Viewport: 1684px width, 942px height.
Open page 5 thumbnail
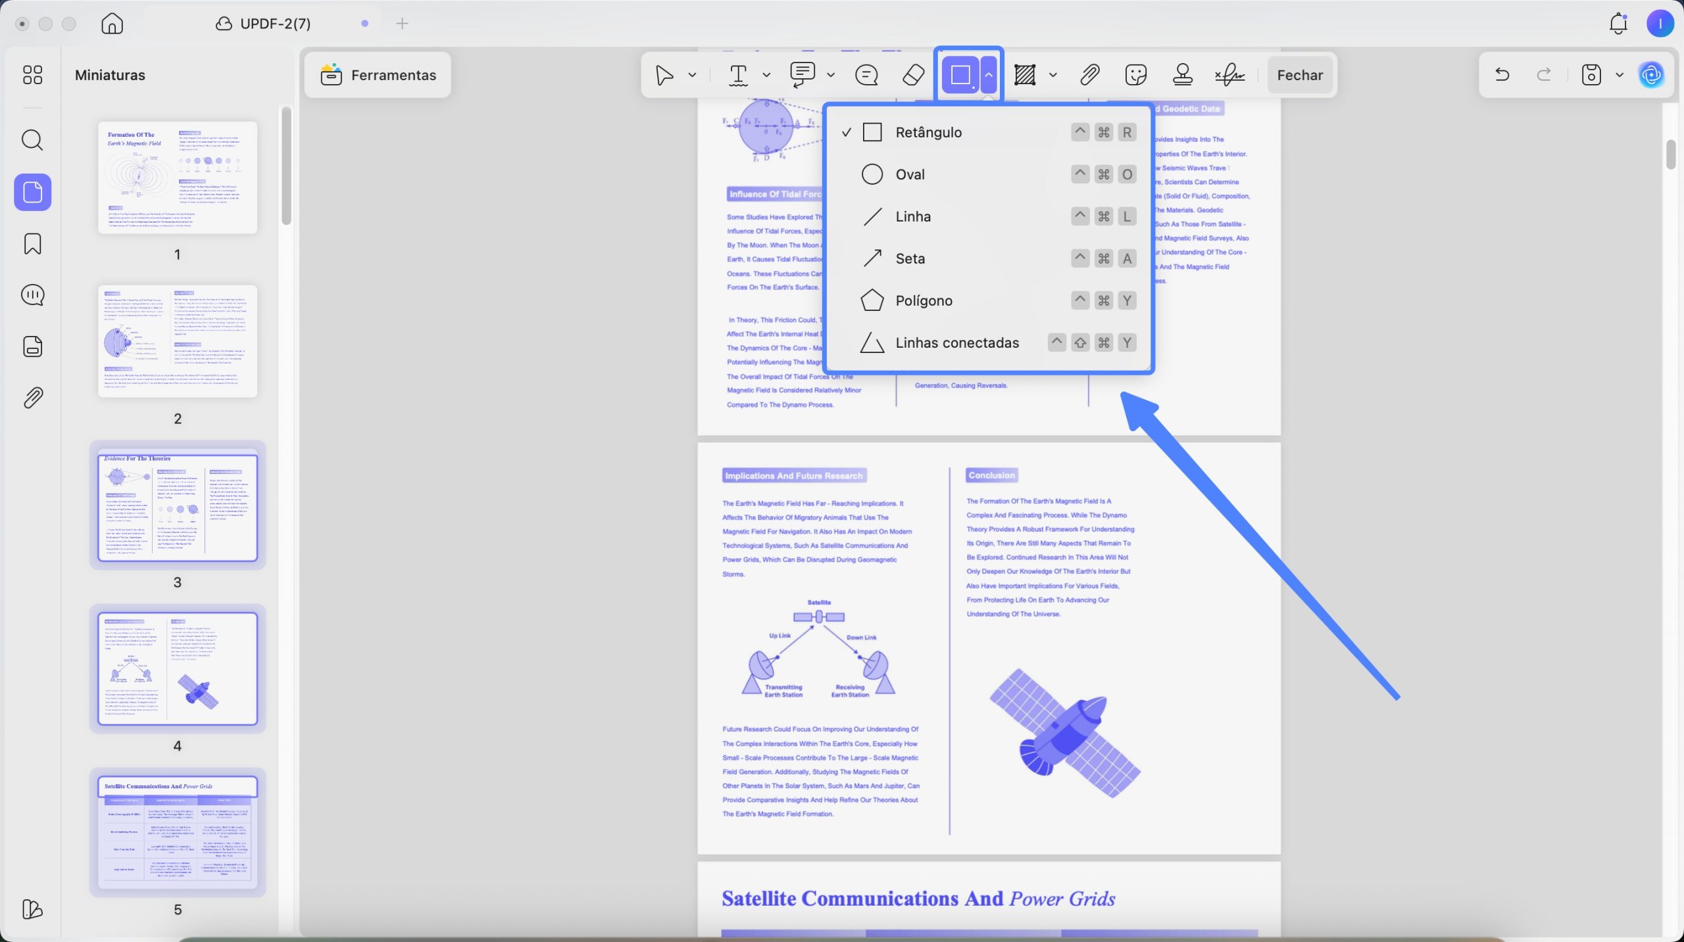178,832
